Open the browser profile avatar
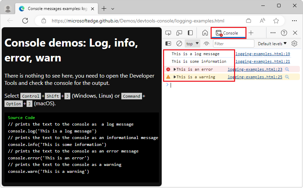Viewport: 303px width, 188px height. pyautogui.click(x=8, y=9)
